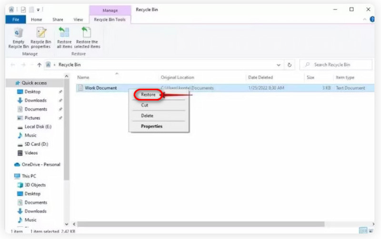Image resolution: width=381 pixels, height=239 pixels.
Task: Open the help question mark icon
Action: click(x=372, y=20)
